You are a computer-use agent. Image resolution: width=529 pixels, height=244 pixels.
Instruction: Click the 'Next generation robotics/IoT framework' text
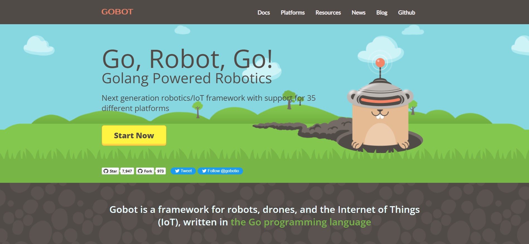click(x=208, y=103)
